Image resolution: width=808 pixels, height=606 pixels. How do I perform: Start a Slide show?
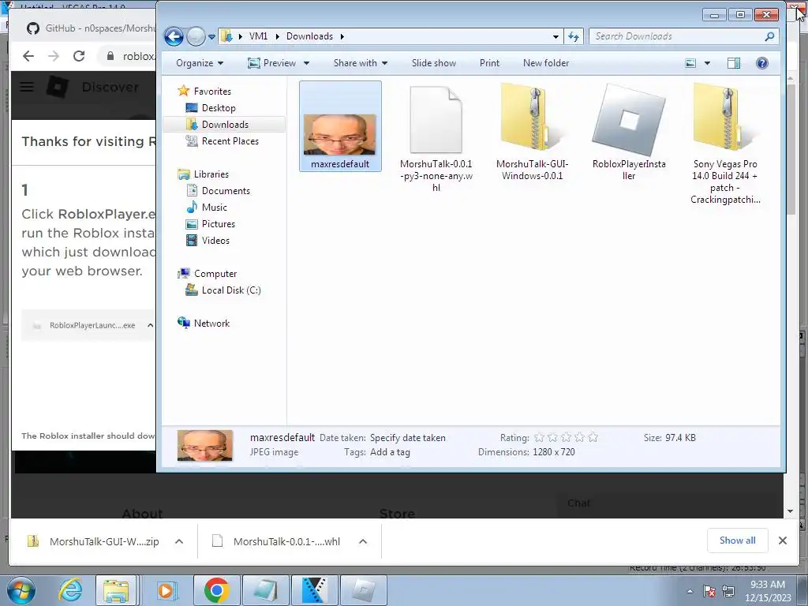(x=433, y=63)
